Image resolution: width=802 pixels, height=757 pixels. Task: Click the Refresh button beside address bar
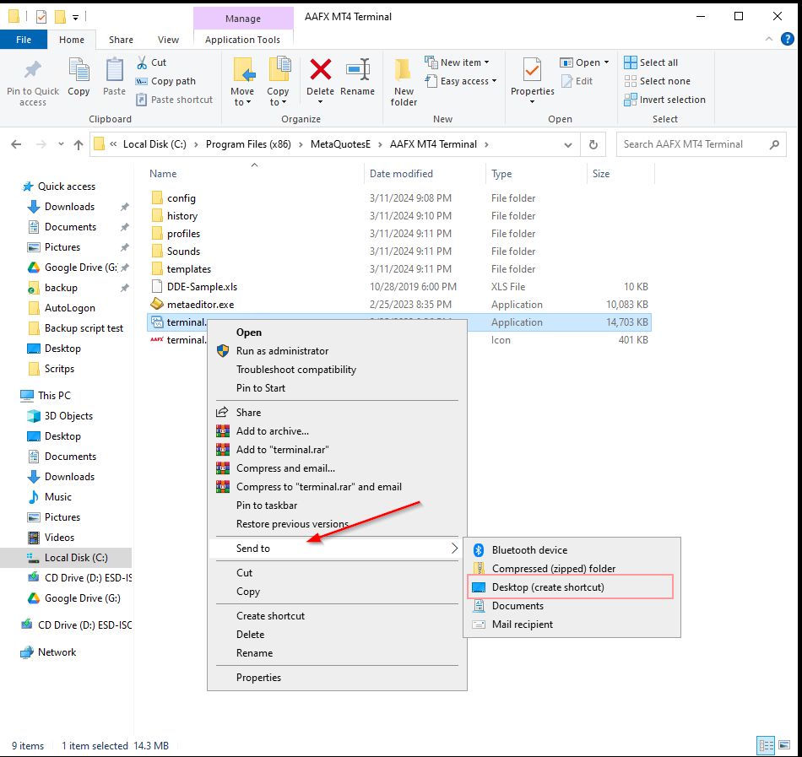(593, 144)
